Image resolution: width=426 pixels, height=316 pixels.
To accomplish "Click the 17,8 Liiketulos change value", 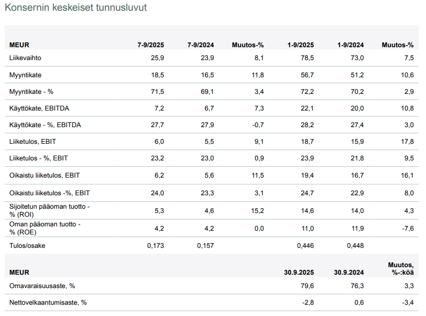I will click(x=408, y=142).
